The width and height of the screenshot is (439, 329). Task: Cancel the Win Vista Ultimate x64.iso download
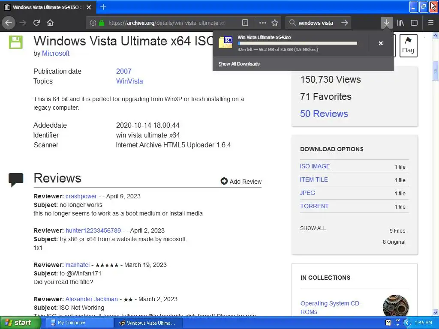coord(381,43)
